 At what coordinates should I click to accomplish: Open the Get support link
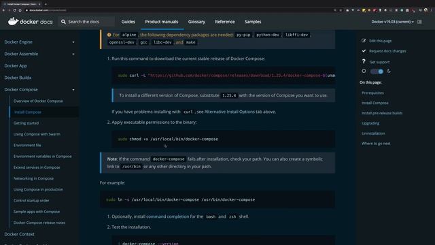(x=379, y=62)
